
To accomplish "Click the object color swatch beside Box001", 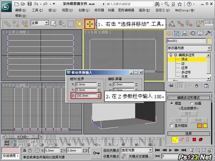I will click(209, 41).
